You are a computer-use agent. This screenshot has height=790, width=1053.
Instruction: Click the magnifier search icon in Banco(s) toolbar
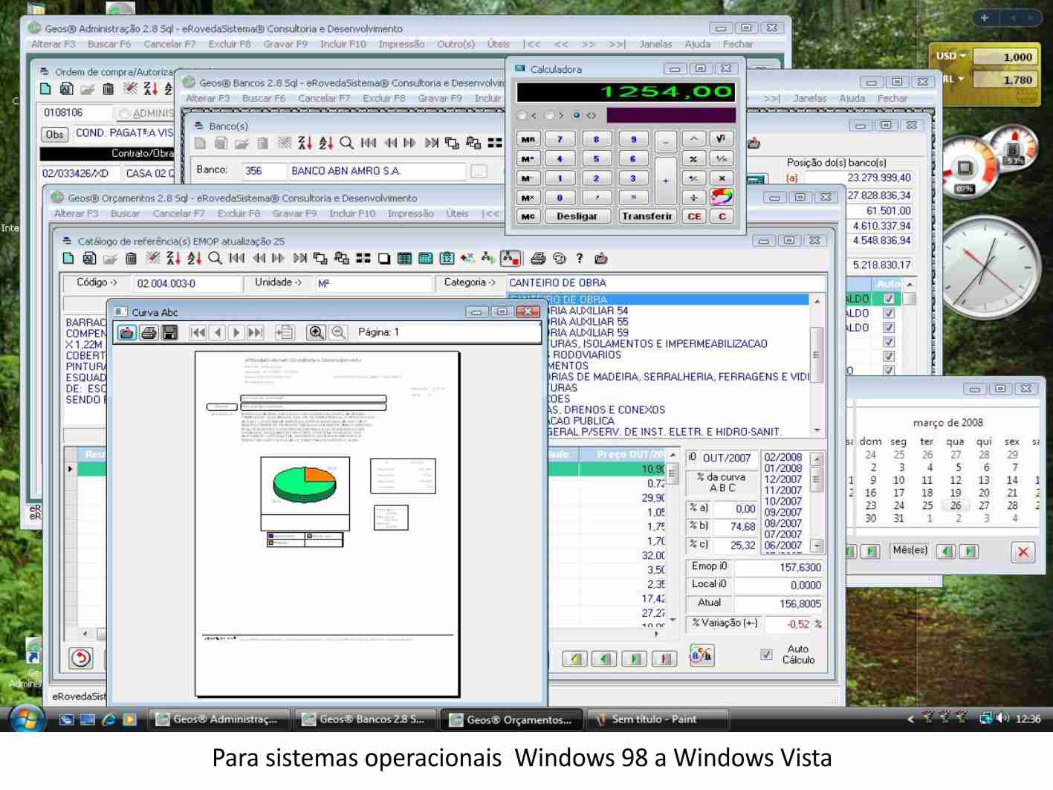pyautogui.click(x=347, y=143)
